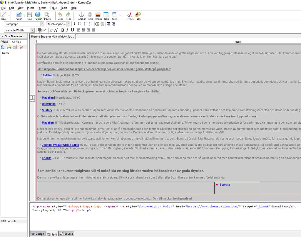The height and width of the screenshot is (237, 301).
Task: Align text to the left
Action: point(79,30)
